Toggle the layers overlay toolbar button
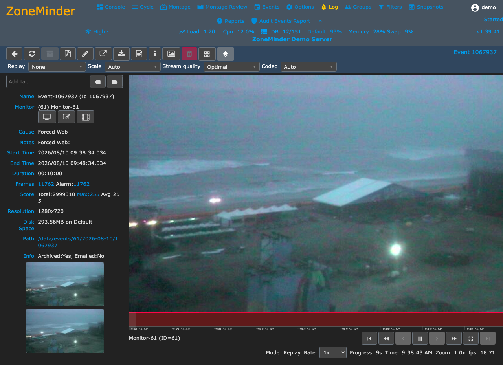This screenshot has width=503, height=365. pyautogui.click(x=226, y=54)
